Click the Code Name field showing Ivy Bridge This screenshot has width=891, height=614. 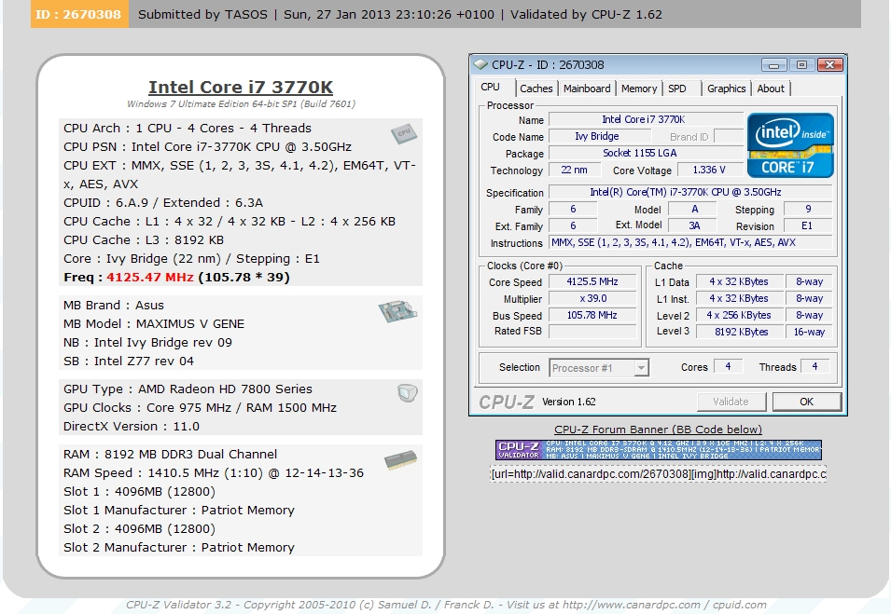tap(600, 137)
